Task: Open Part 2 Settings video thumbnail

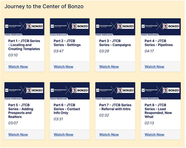Action: pos(70,27)
